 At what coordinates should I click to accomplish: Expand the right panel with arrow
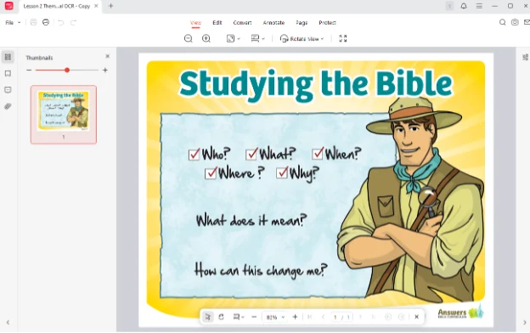pos(525,323)
